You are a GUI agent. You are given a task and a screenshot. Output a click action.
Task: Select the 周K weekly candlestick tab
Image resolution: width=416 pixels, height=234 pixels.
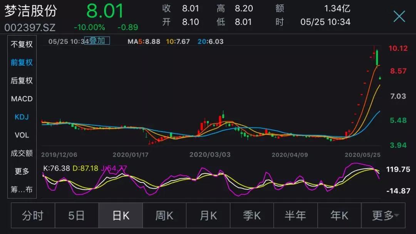click(164, 216)
